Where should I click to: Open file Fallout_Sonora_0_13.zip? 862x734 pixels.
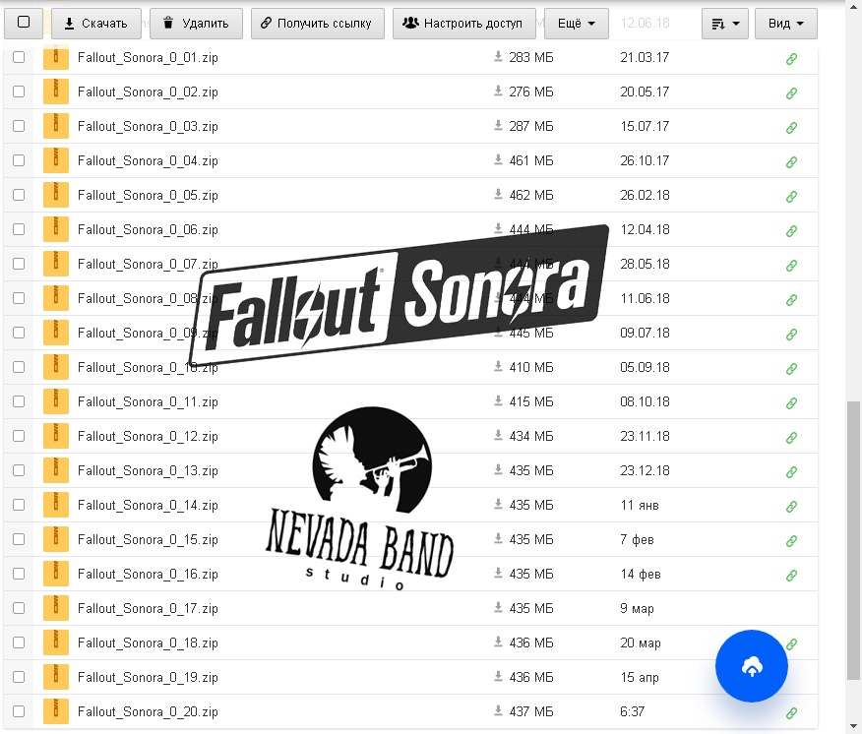pyautogui.click(x=148, y=471)
